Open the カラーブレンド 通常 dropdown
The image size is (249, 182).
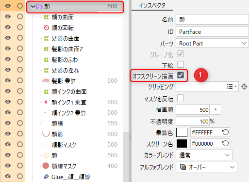click(x=204, y=155)
